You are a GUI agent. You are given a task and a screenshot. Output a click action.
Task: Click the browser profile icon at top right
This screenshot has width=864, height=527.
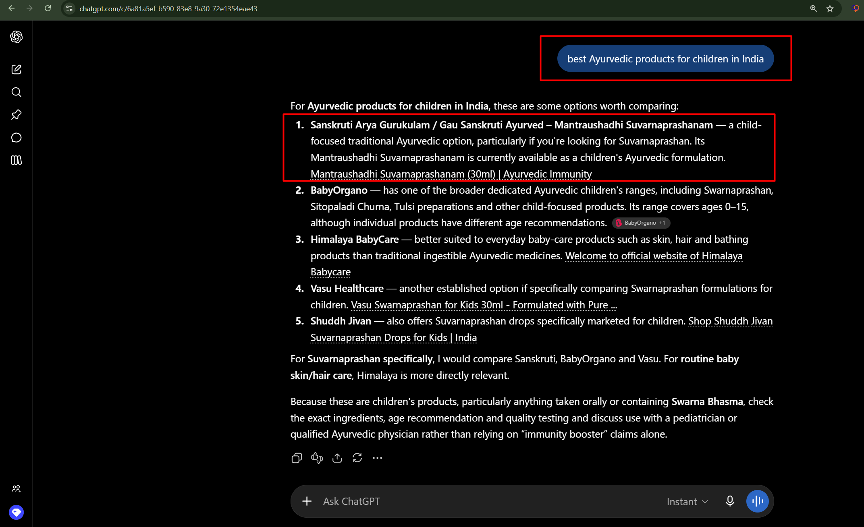pyautogui.click(x=856, y=8)
